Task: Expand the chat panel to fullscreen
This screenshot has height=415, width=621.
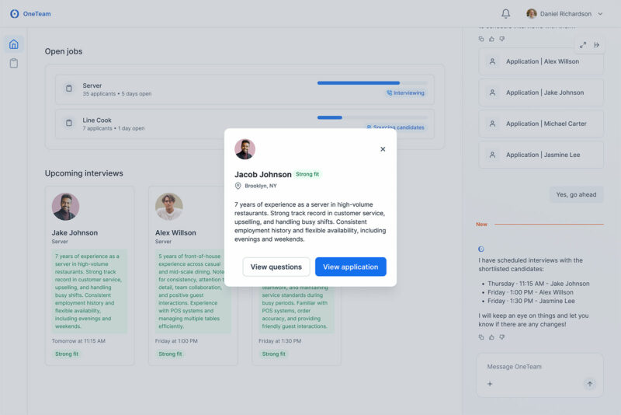Action: coord(583,45)
